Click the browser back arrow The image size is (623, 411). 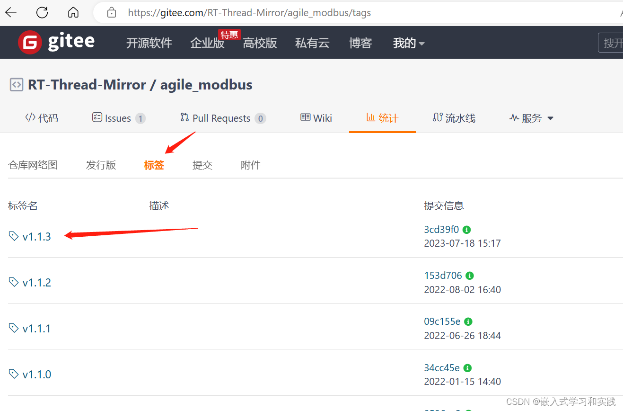11,12
